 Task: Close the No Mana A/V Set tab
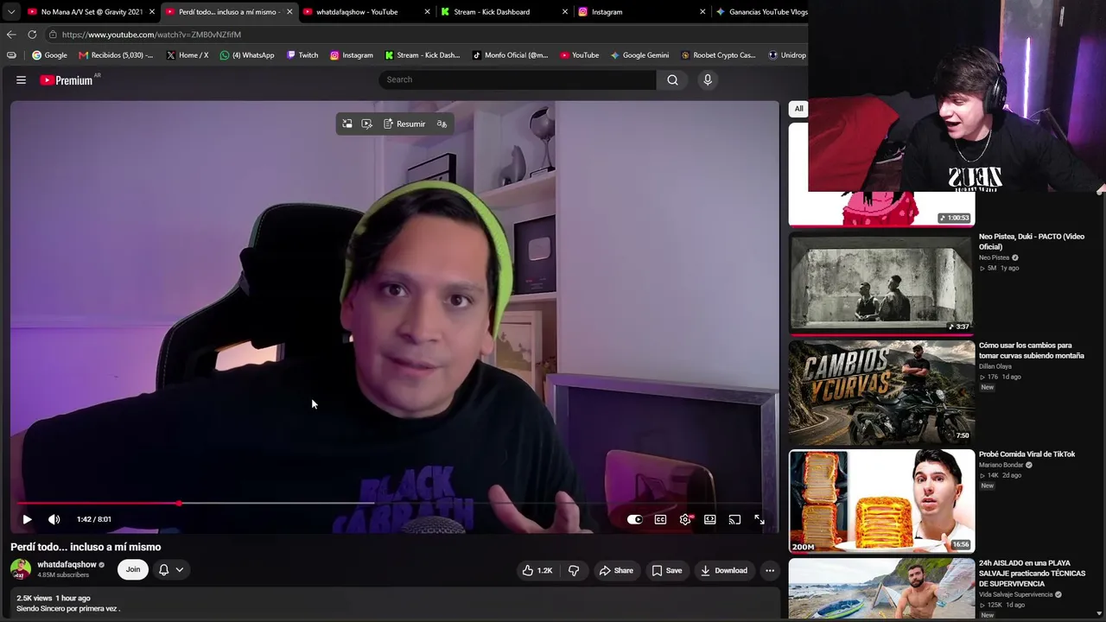pyautogui.click(x=152, y=12)
